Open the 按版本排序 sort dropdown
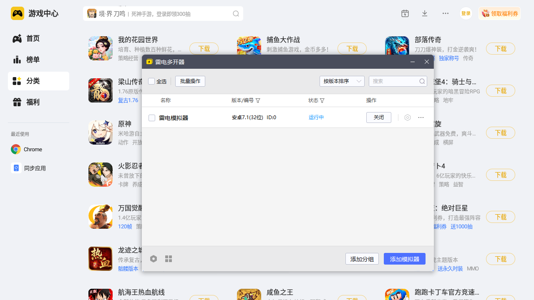The image size is (534, 300). click(x=342, y=81)
